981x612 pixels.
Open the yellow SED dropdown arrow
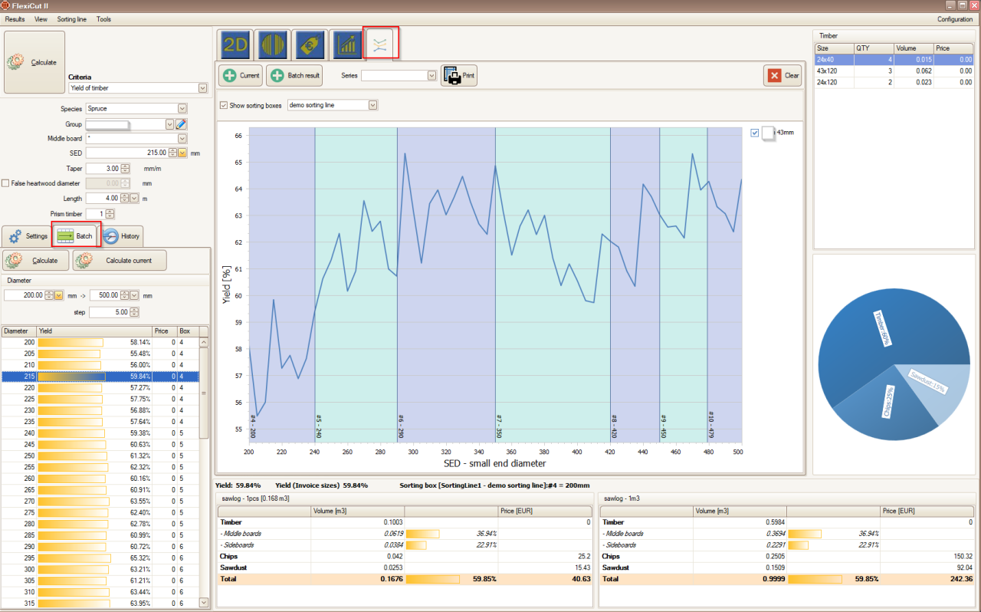pos(182,153)
